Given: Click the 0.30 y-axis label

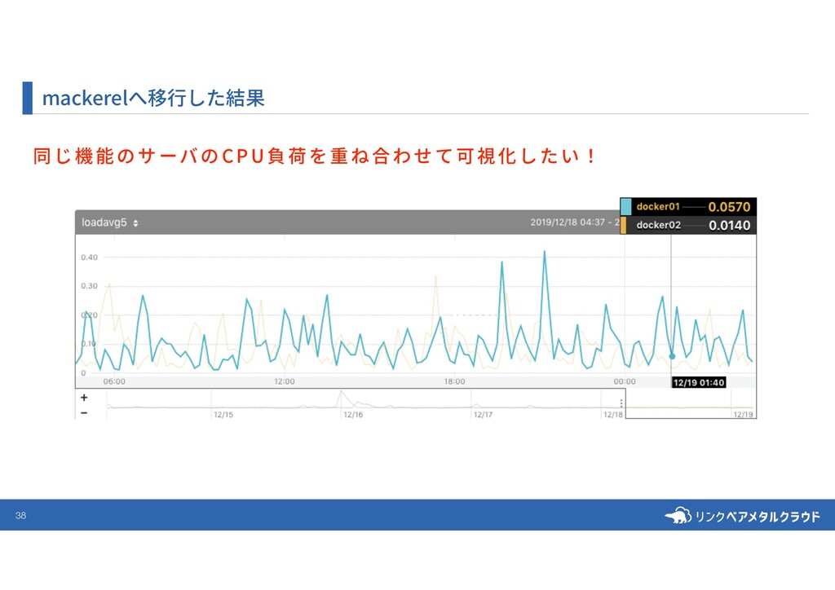Looking at the screenshot, I should point(90,286).
